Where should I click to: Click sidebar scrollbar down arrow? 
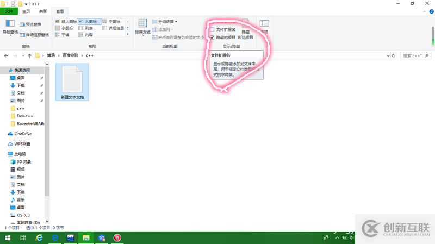tap(47, 222)
